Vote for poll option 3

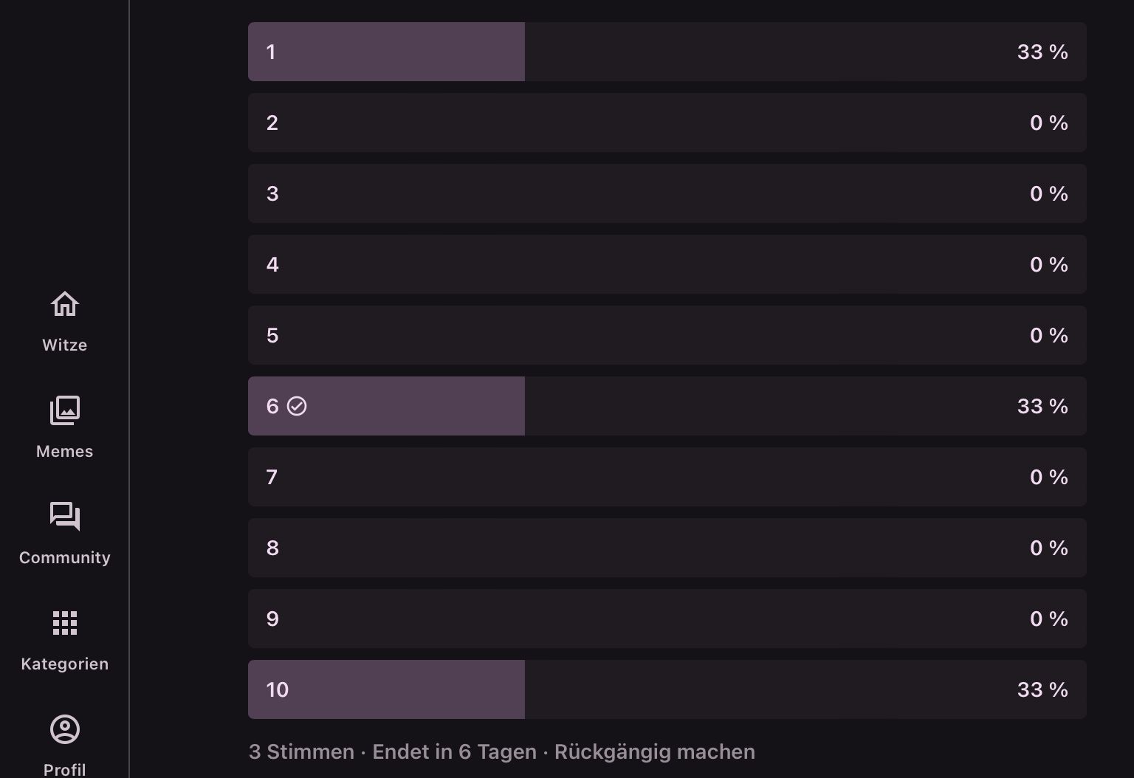pyautogui.click(x=667, y=193)
